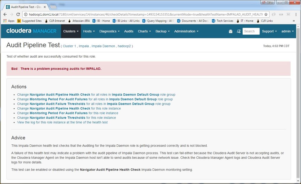Screen dimensions: 301x184
Task: Expand the Charts dropdown menu
Action: point(144,31)
